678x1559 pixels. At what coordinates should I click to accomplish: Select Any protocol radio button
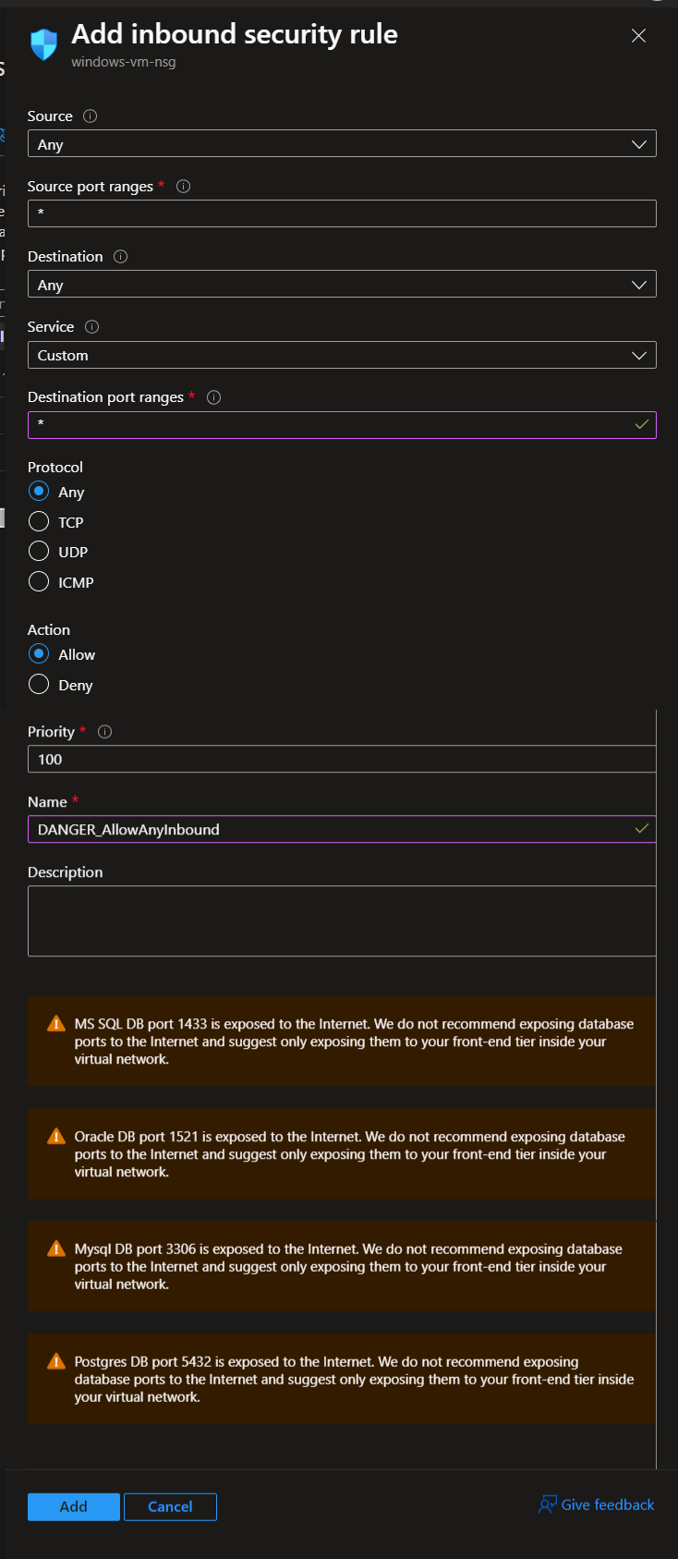click(x=39, y=491)
